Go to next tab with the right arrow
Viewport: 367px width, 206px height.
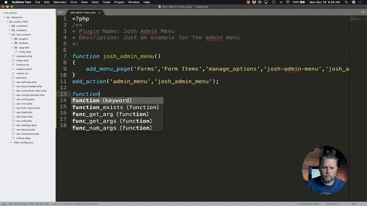pos(62,13)
